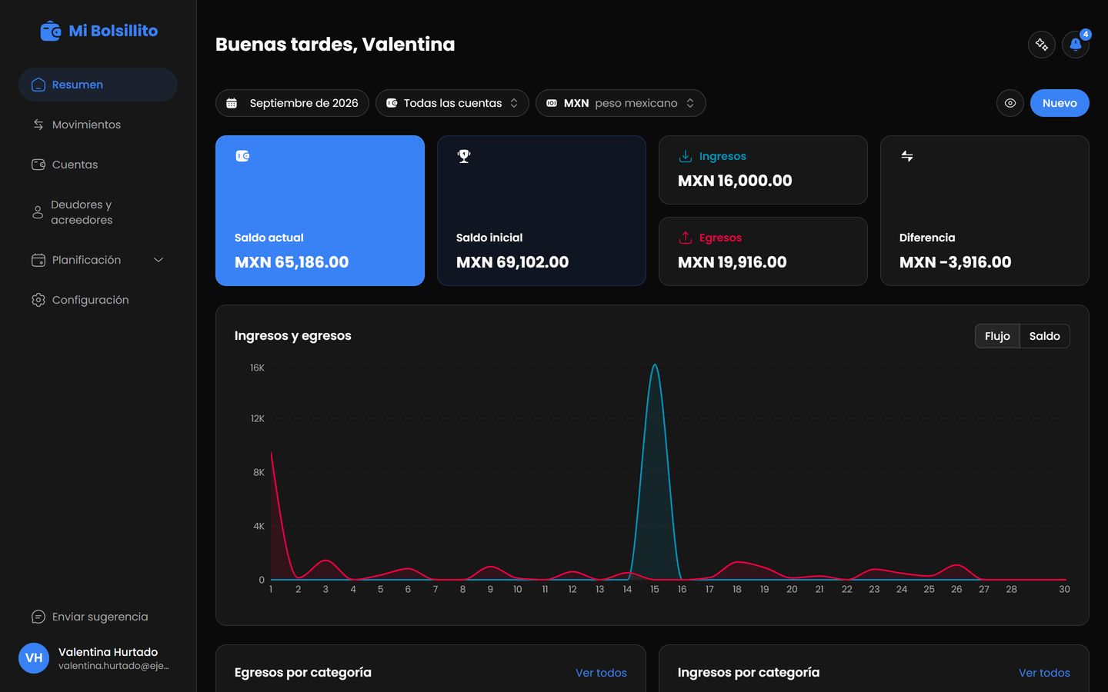Open the Todas las cuentas dropdown
1108x692 pixels.
click(x=452, y=103)
